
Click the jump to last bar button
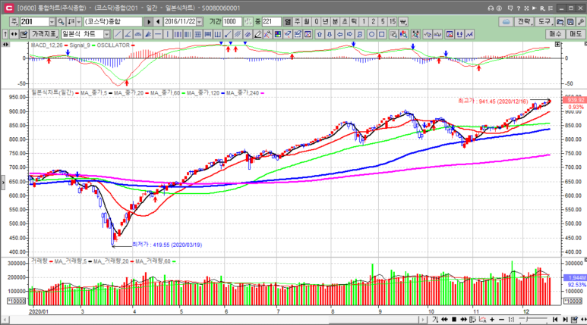[x=565, y=320]
